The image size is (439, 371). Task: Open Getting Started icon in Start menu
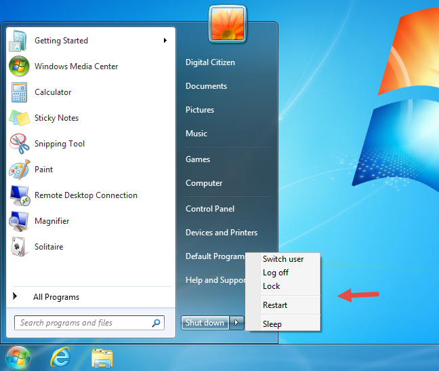coord(18,41)
